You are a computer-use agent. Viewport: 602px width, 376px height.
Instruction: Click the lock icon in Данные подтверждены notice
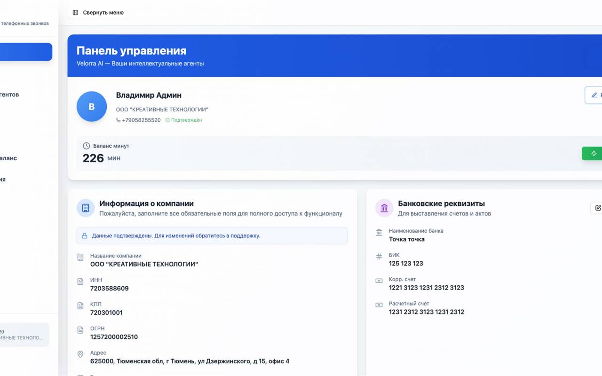click(85, 236)
